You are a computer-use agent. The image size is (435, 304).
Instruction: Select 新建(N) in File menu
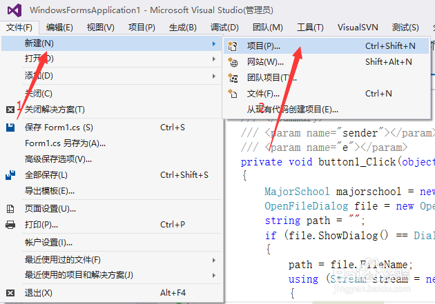(x=111, y=43)
